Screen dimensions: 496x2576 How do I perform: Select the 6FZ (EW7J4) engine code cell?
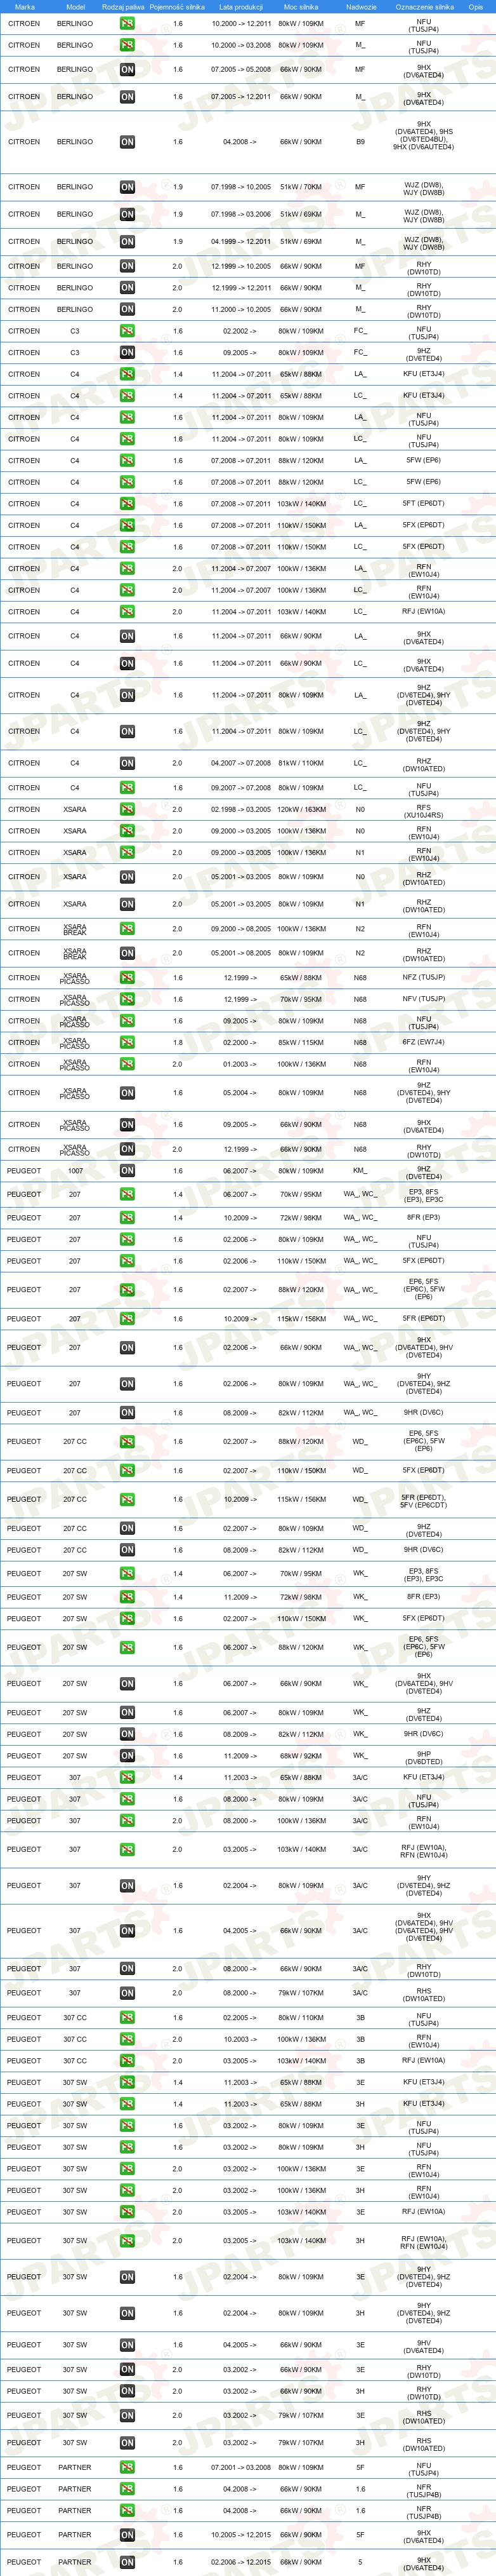424,1042
